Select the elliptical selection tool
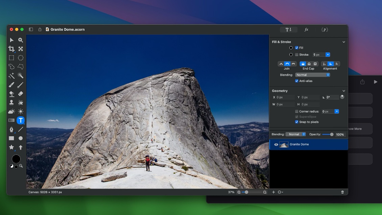This screenshot has width=382, height=215. tap(21, 58)
